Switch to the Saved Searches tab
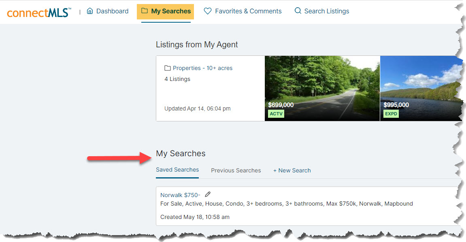Screen dimensions: 466x242 (177, 170)
